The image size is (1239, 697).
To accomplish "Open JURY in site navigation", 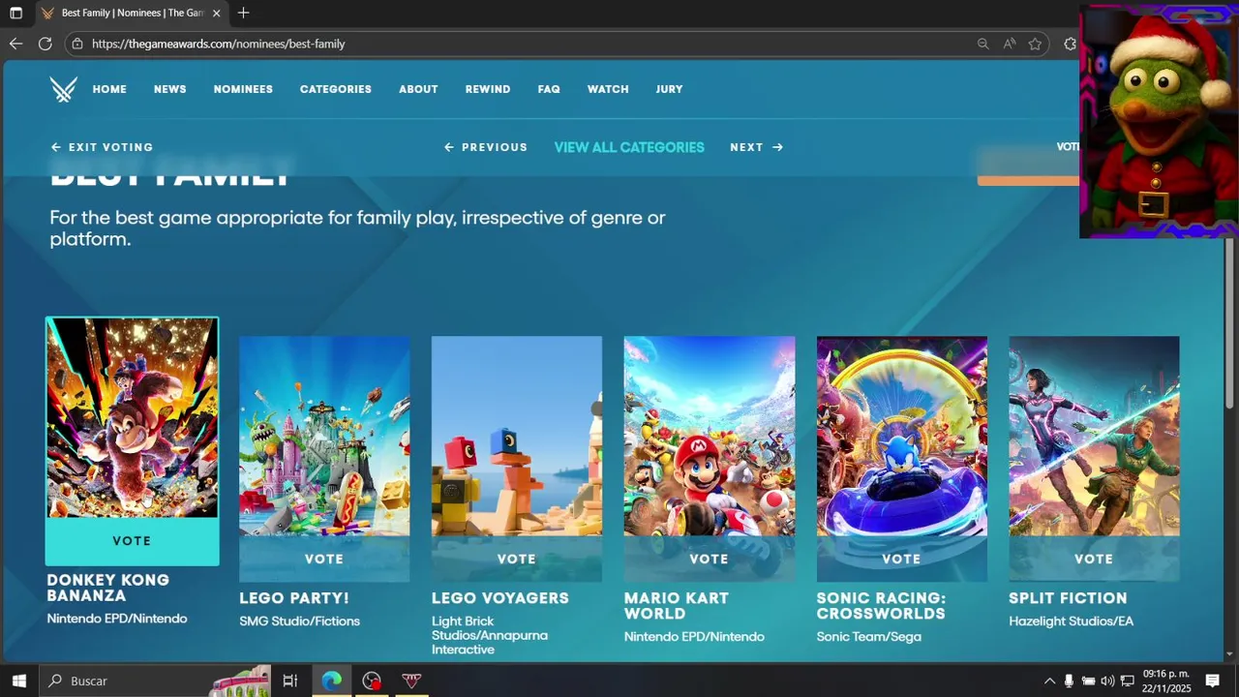I will (x=669, y=89).
